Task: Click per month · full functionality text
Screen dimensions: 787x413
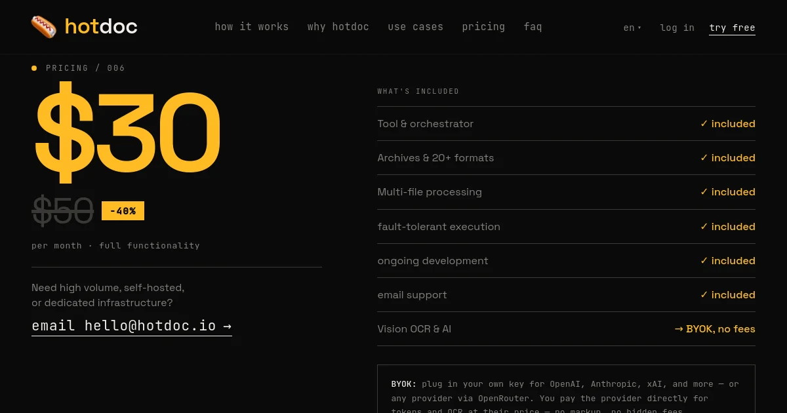Action: coord(115,246)
